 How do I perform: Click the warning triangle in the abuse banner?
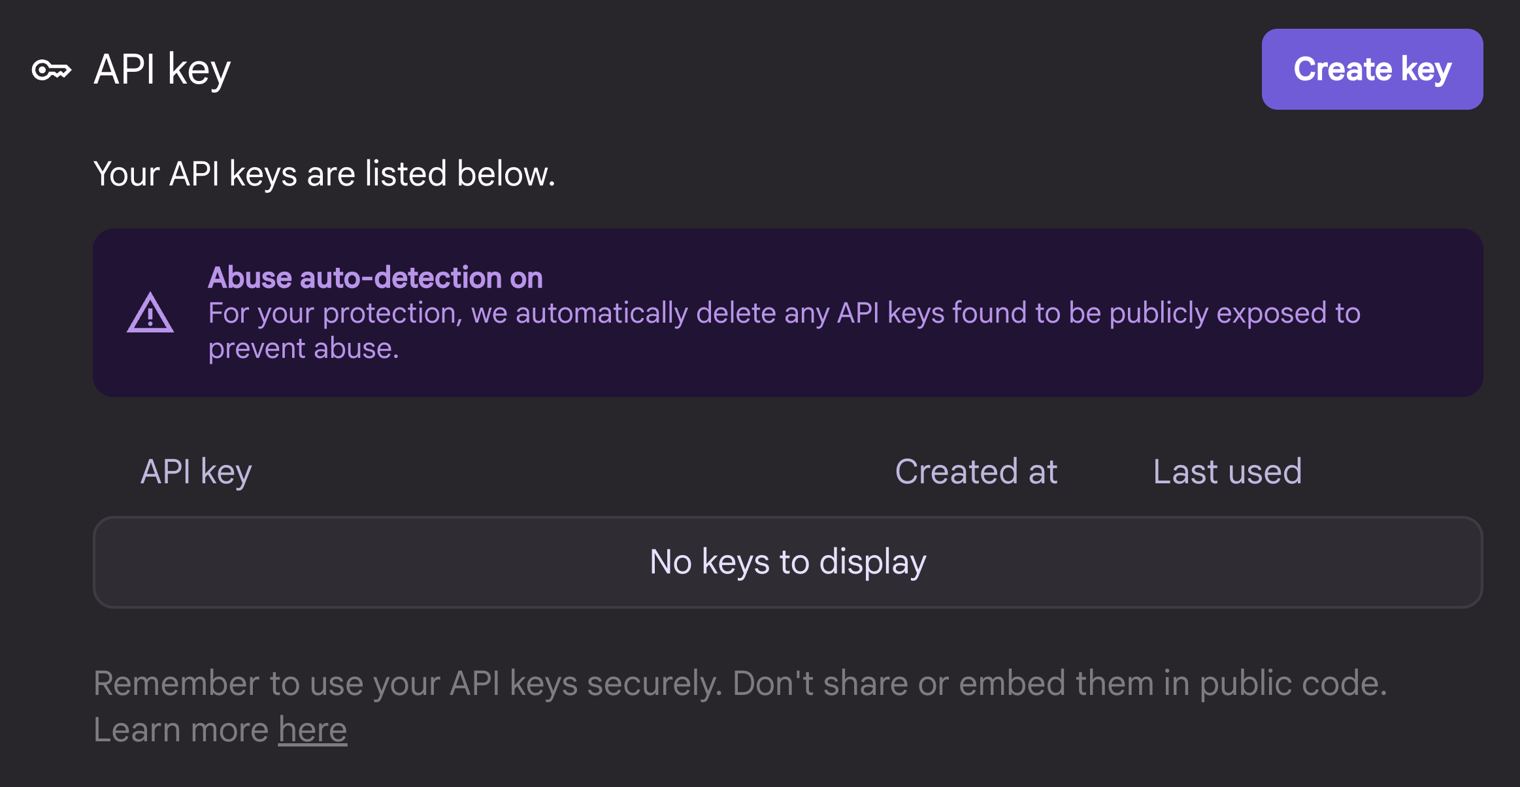pos(150,313)
